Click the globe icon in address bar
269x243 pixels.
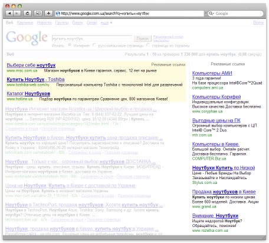tap(58, 14)
